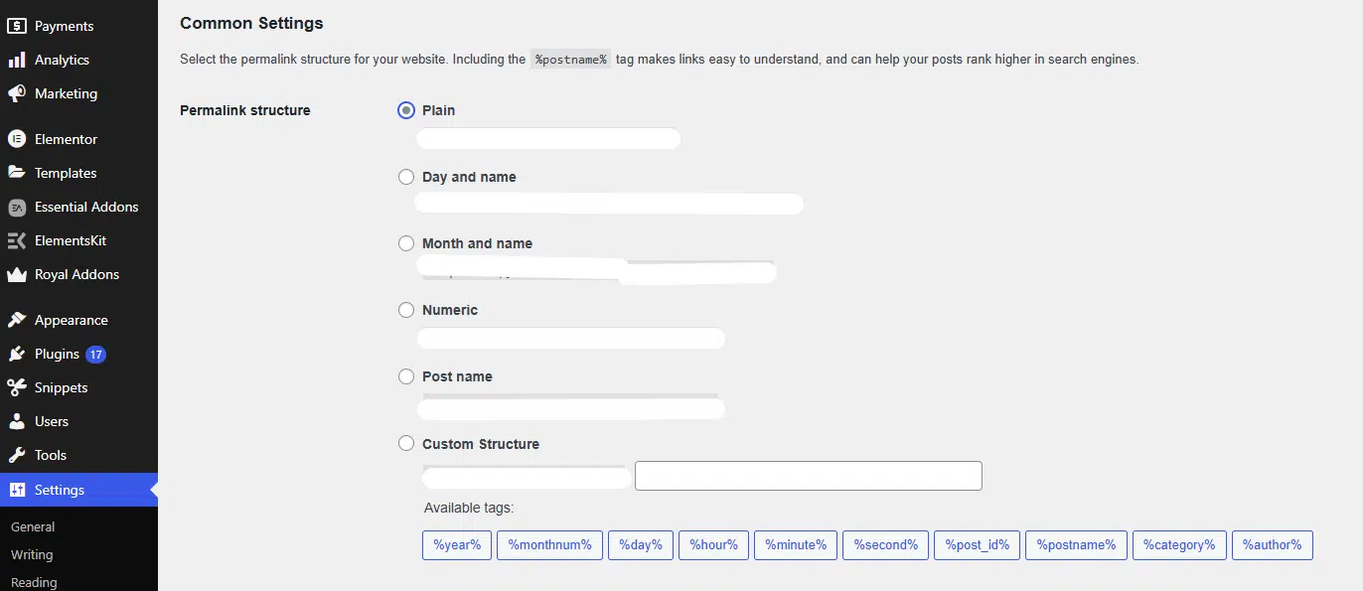Click the Snippets scissors icon
Viewport: 1363px width, 591px height.
(15, 387)
